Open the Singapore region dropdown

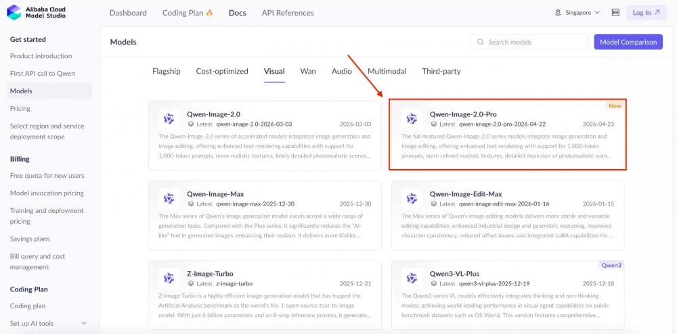(x=577, y=12)
